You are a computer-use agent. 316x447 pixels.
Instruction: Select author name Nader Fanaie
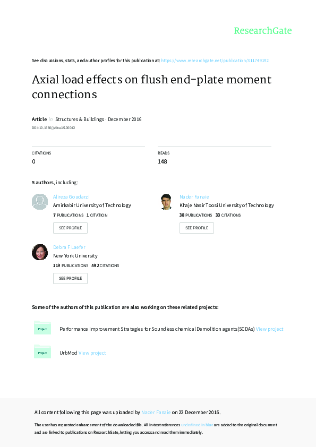(x=194, y=196)
